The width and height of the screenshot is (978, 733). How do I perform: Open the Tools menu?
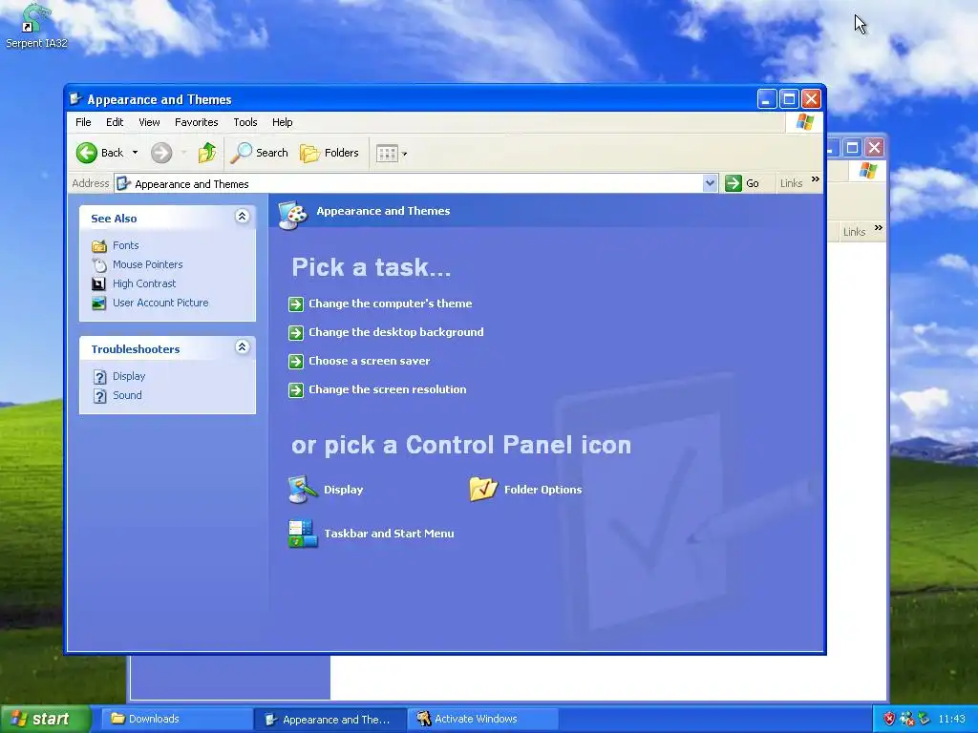[245, 122]
